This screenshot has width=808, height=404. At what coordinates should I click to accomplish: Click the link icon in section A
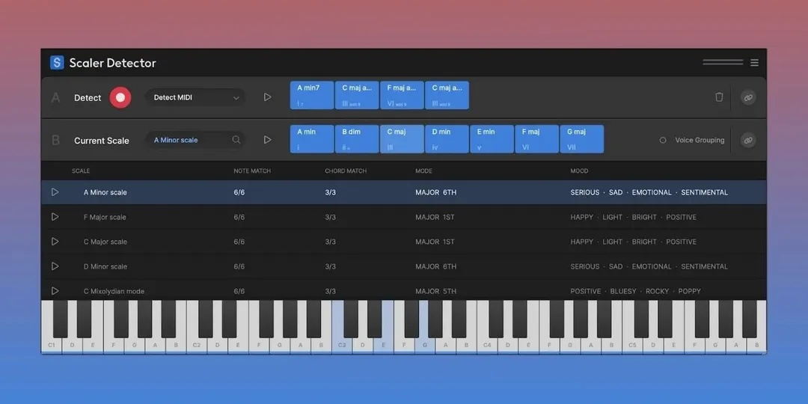click(x=748, y=97)
